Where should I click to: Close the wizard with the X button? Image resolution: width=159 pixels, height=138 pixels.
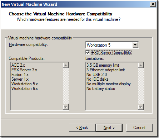(153, 4)
